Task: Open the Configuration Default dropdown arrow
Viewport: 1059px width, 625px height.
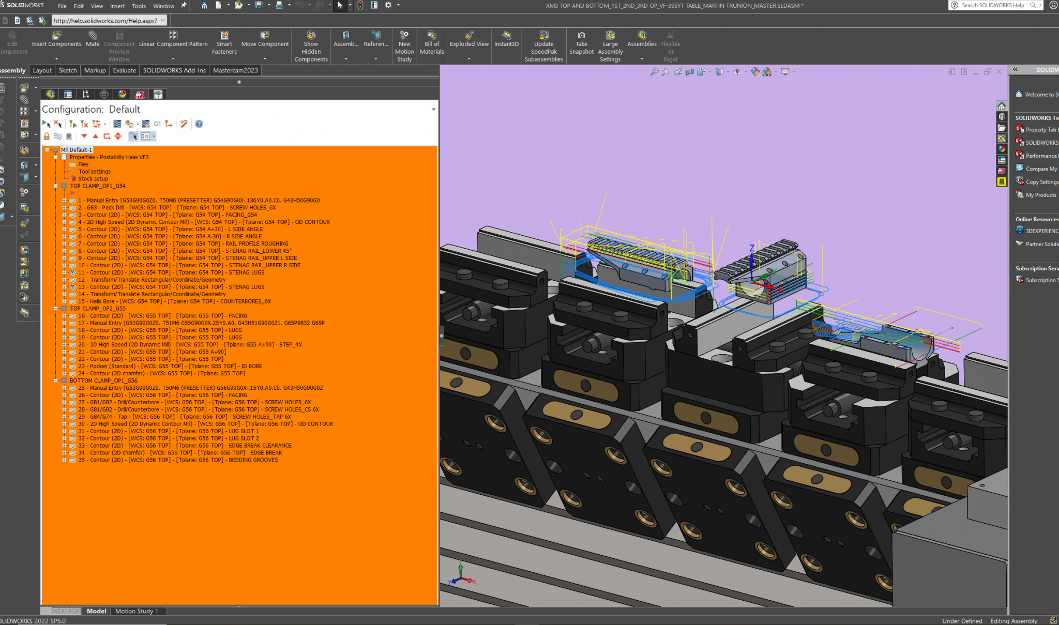Action: [433, 110]
